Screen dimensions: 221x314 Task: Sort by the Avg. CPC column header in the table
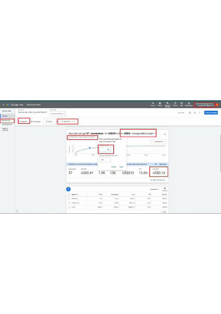point(165,194)
